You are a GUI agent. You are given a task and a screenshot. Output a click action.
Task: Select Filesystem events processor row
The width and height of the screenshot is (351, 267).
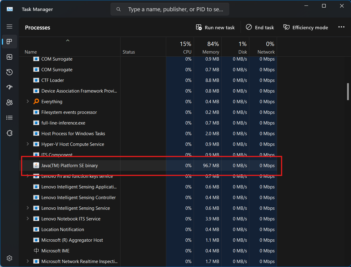148,112
